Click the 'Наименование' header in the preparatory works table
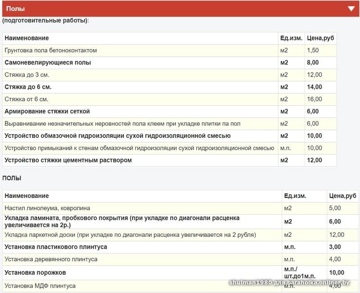Viewport: 360px width, 293px height. click(x=27, y=38)
